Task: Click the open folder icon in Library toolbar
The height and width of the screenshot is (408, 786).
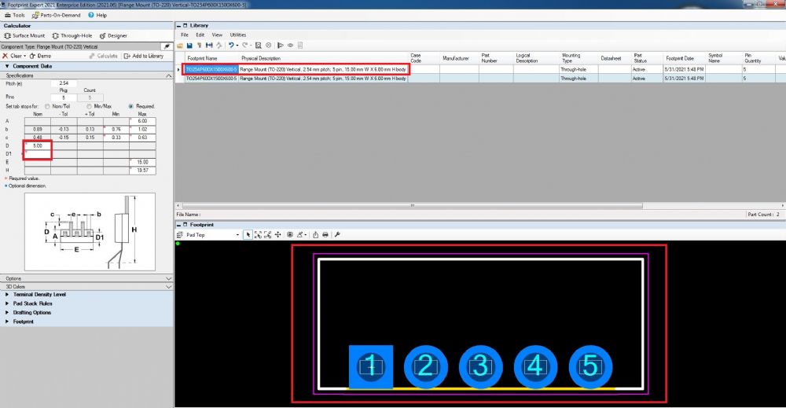Action: [x=181, y=46]
